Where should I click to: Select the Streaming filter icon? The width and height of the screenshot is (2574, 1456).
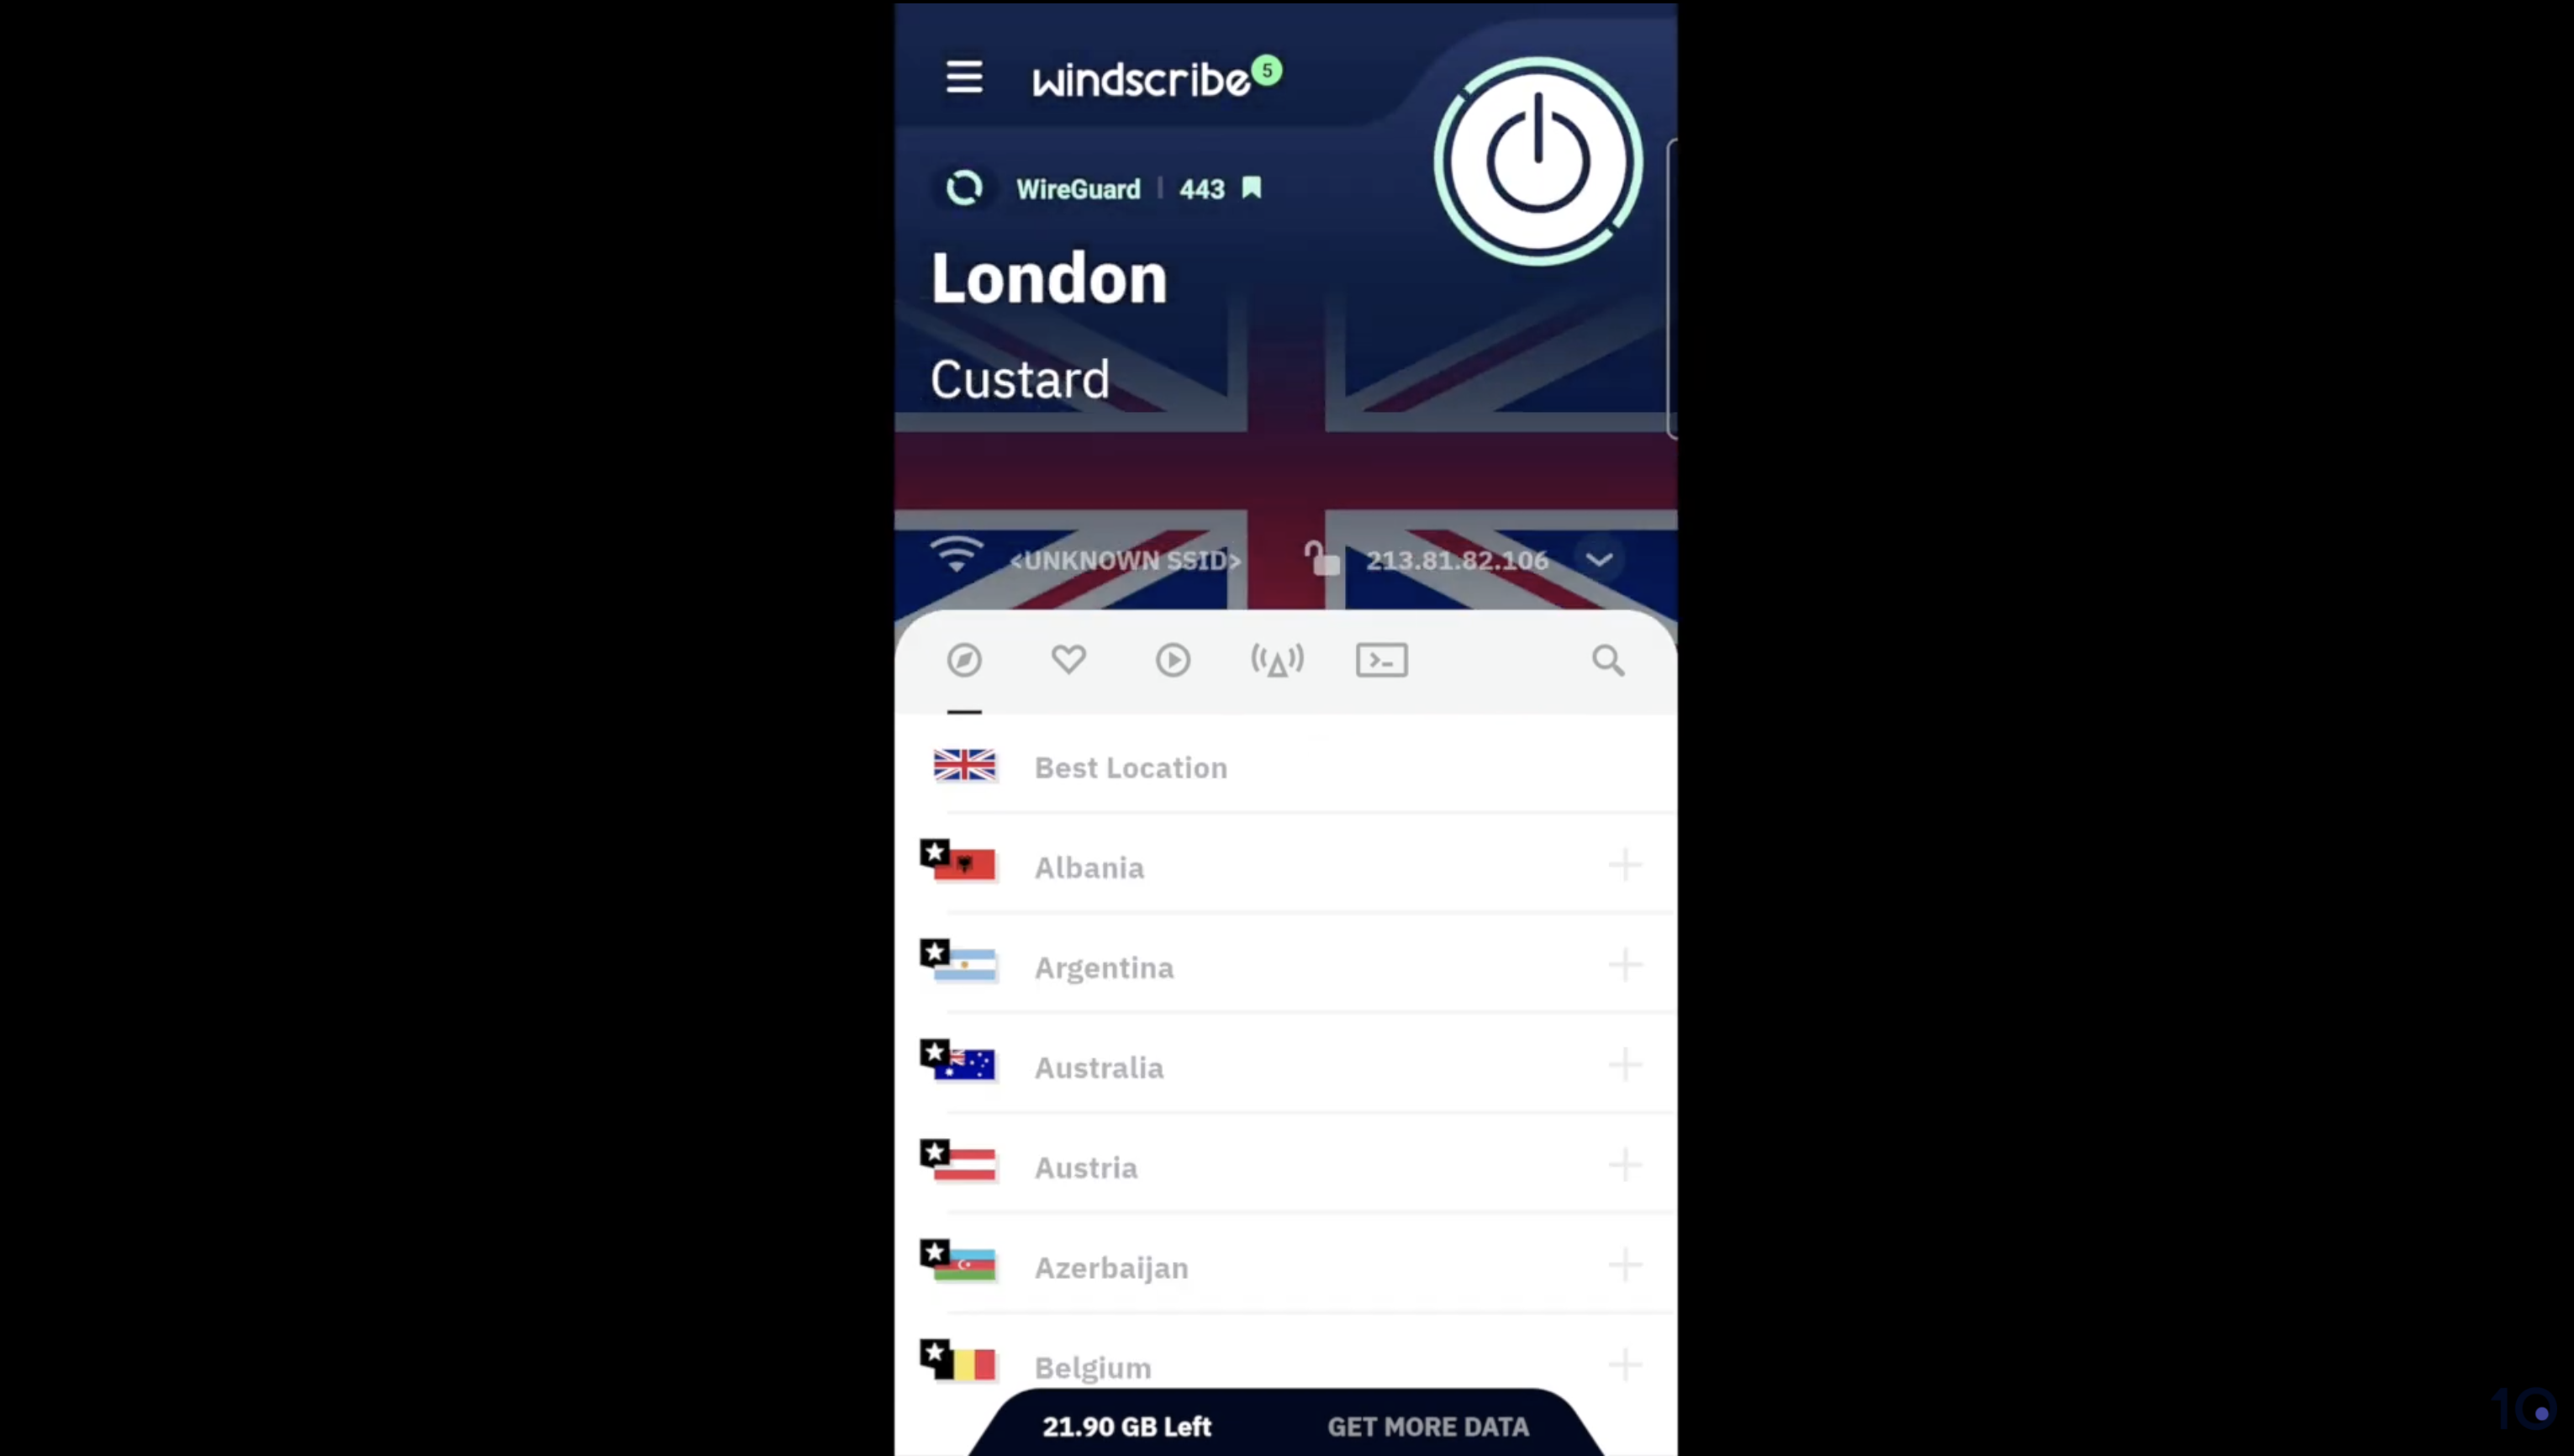pos(1172,659)
